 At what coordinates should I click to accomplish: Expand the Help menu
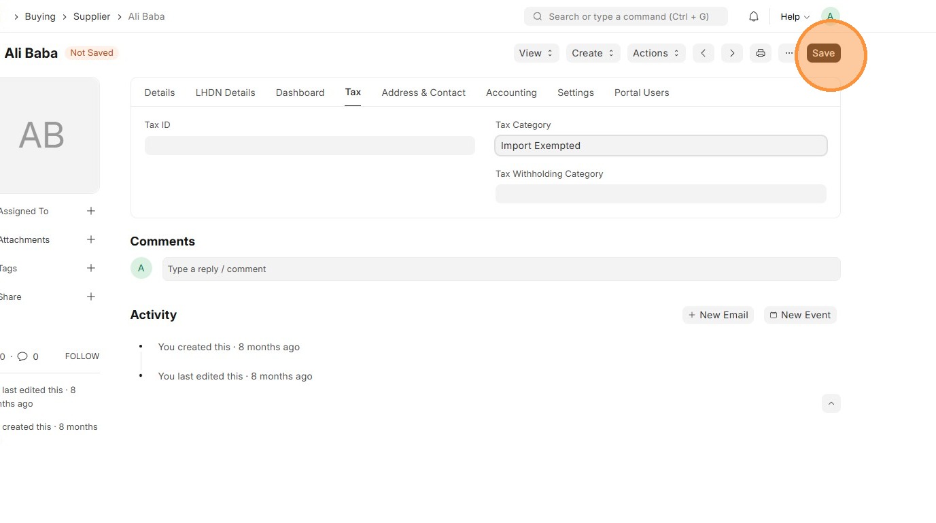pos(795,16)
